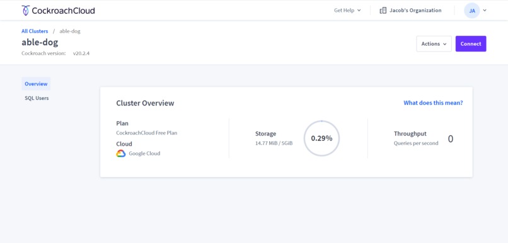Viewport: 508px width, 243px height.
Task: Click the Google Cloud text label
Action: (x=144, y=154)
